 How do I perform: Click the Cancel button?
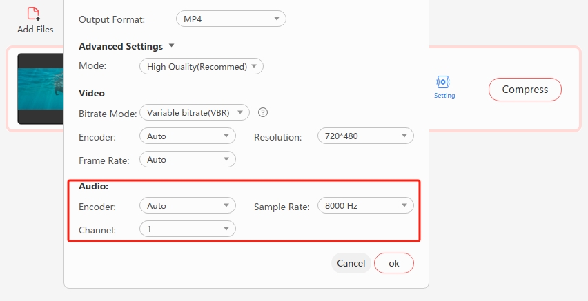tap(351, 263)
